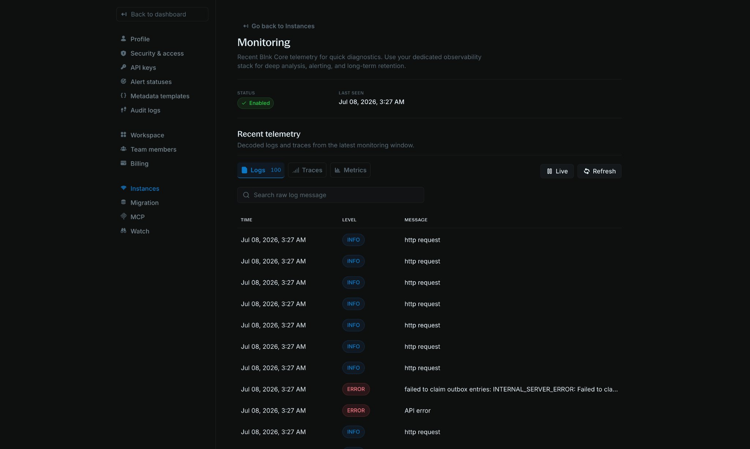Click the 100 count on Logs tab
This screenshot has width=750, height=449.
point(276,170)
